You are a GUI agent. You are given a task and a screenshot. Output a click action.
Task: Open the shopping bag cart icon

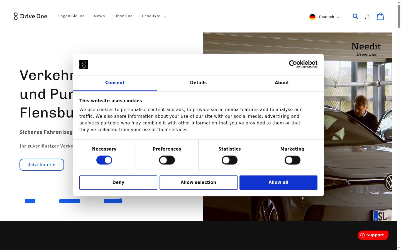tap(380, 16)
